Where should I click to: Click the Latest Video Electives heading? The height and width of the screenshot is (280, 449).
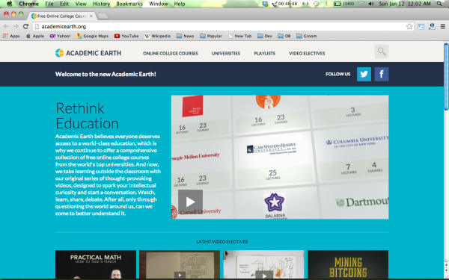(x=222, y=242)
